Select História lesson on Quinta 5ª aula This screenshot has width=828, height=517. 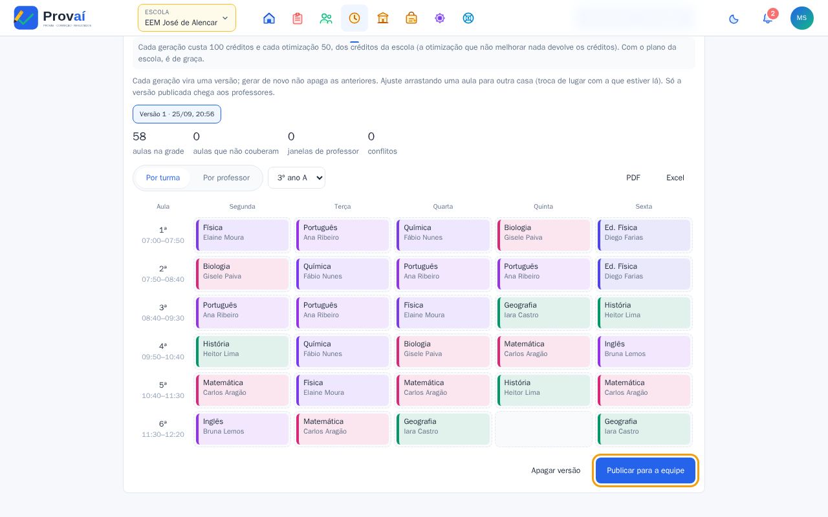(543, 390)
